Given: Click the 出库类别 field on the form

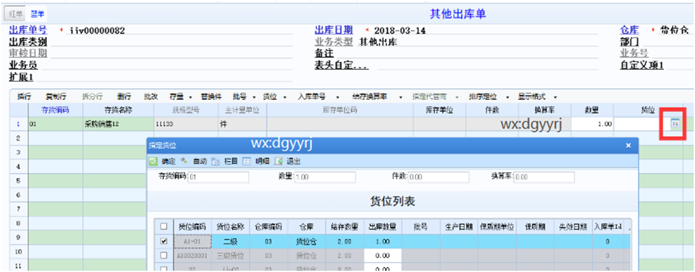Looking at the screenshot, I should tap(171, 42).
